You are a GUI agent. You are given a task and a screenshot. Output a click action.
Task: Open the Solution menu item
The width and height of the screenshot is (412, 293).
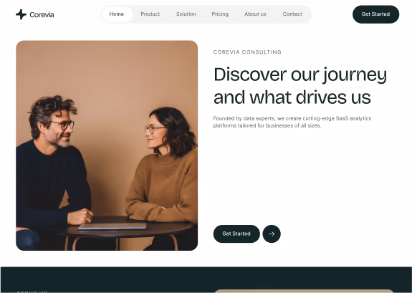[186, 14]
